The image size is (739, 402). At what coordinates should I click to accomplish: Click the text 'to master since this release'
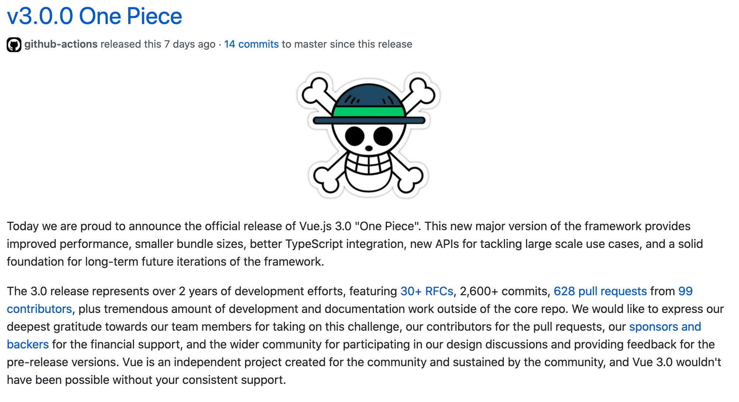click(347, 44)
